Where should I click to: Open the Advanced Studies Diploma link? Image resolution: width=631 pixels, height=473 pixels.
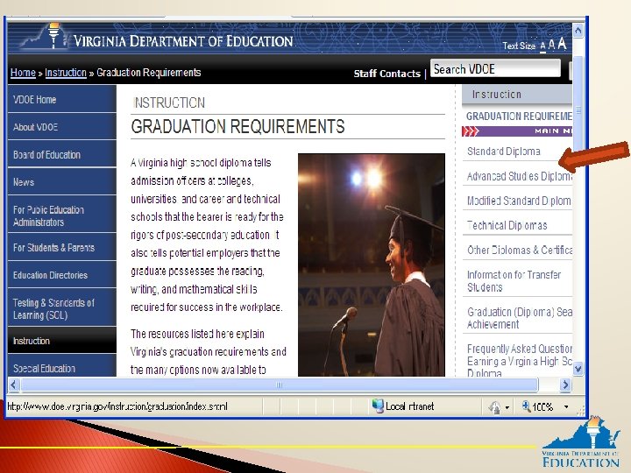coord(519,176)
